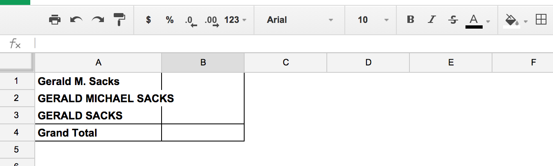Select the Paint format roller

(119, 20)
